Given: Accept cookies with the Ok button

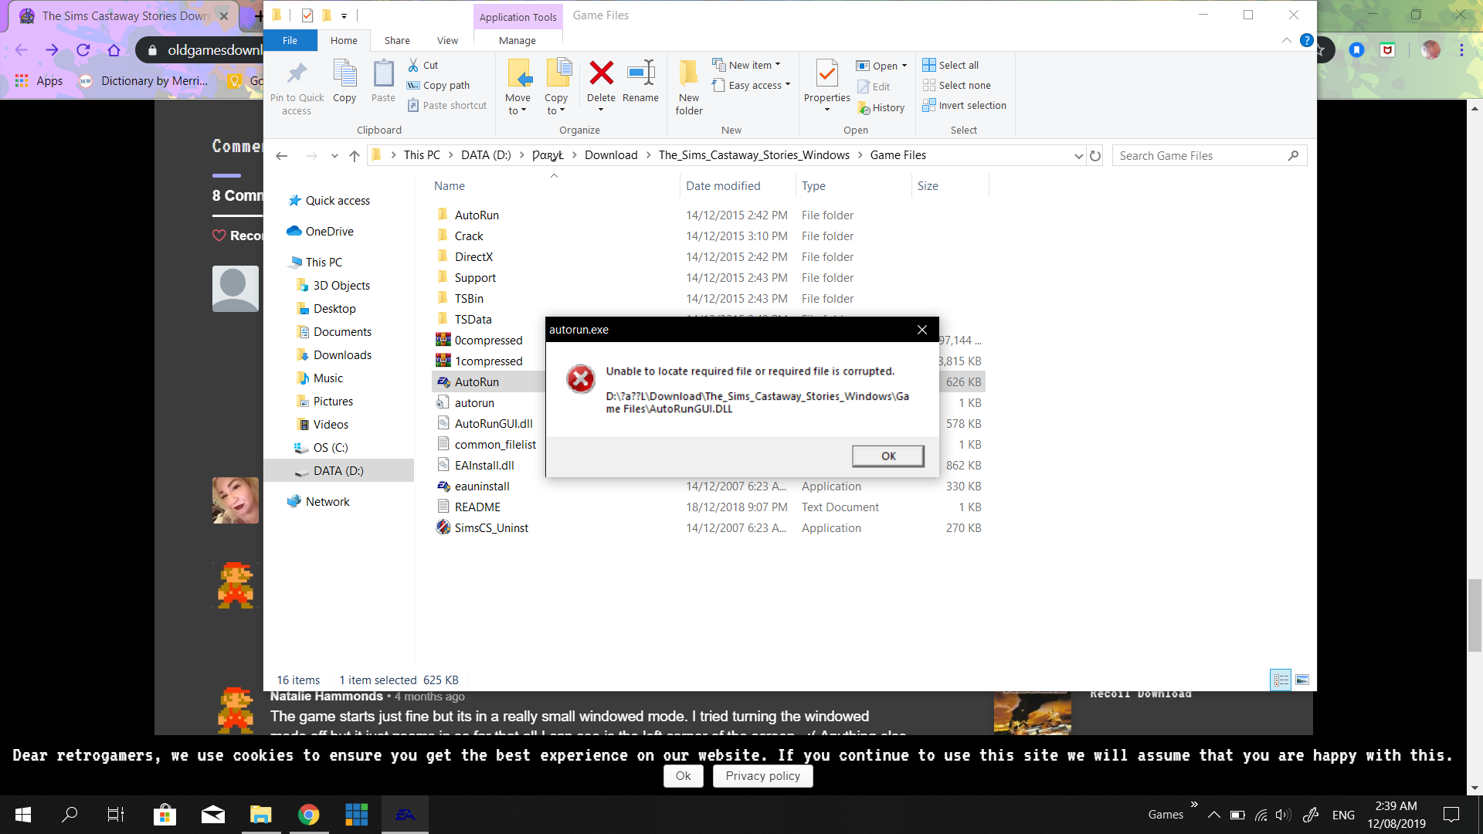Looking at the screenshot, I should [683, 776].
